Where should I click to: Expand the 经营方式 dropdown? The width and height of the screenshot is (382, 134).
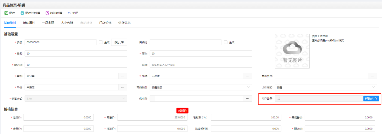point(123,99)
